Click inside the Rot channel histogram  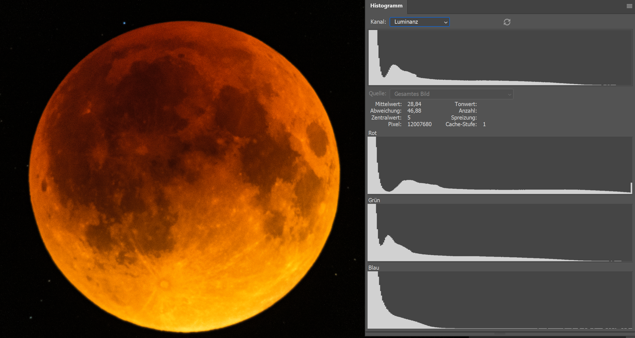[x=500, y=165]
